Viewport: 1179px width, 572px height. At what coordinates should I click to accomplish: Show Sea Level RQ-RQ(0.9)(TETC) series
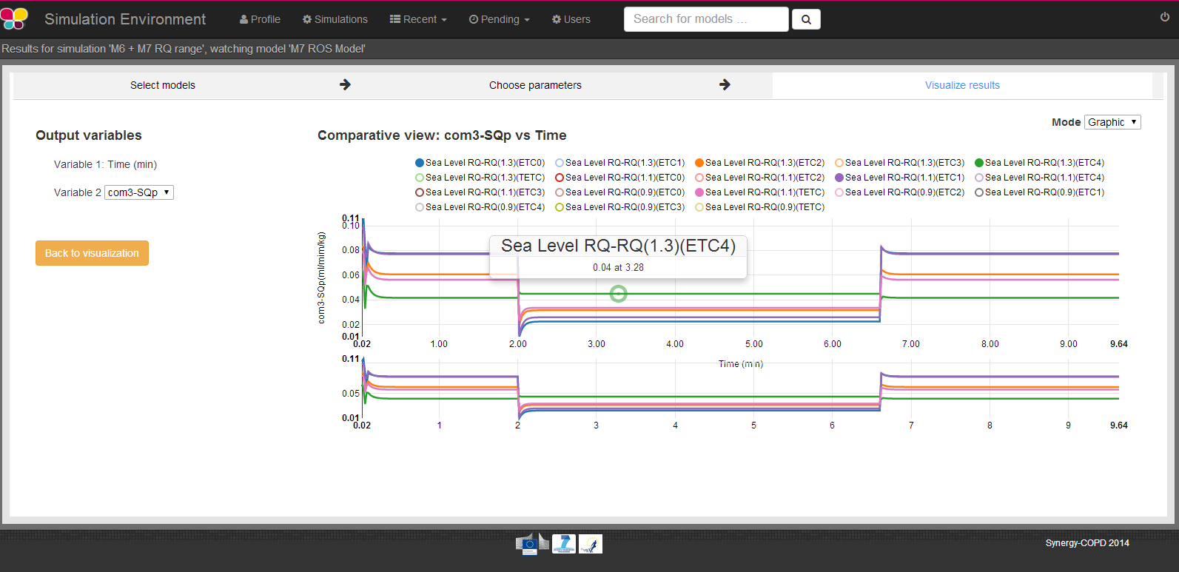pyautogui.click(x=760, y=207)
